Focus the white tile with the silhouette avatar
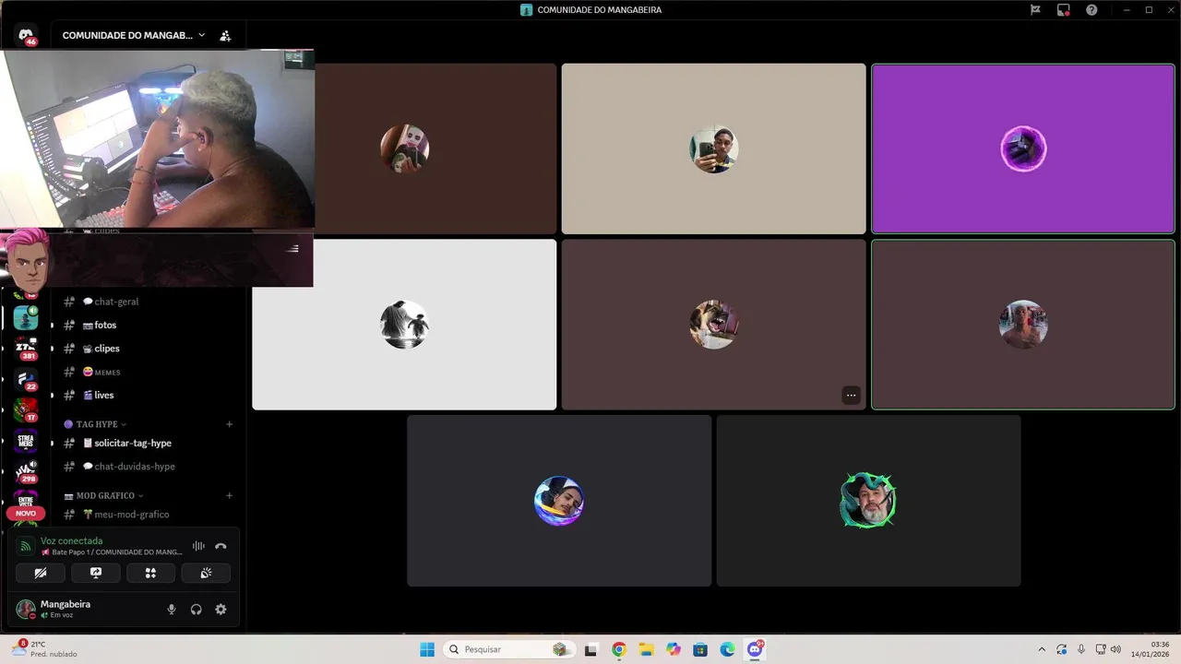The image size is (1181, 664). point(404,325)
